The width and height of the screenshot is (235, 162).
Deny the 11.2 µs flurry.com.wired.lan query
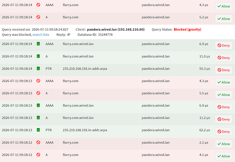pos(224,119)
